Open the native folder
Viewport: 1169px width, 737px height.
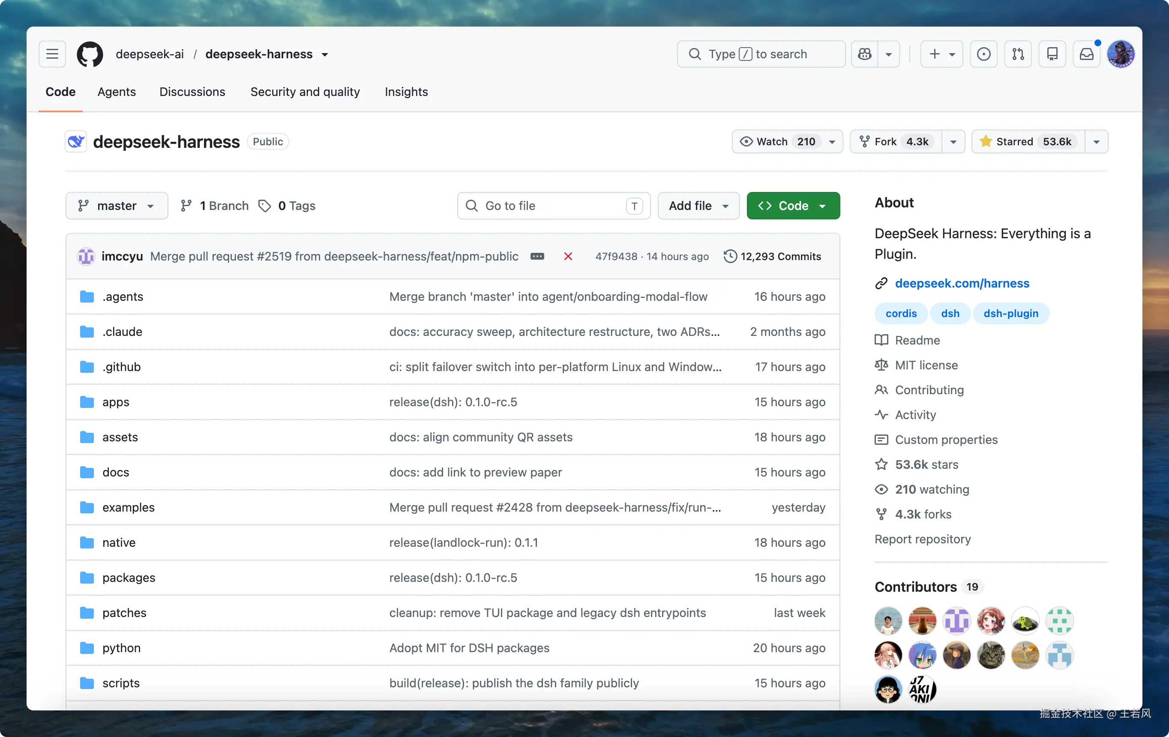118,542
